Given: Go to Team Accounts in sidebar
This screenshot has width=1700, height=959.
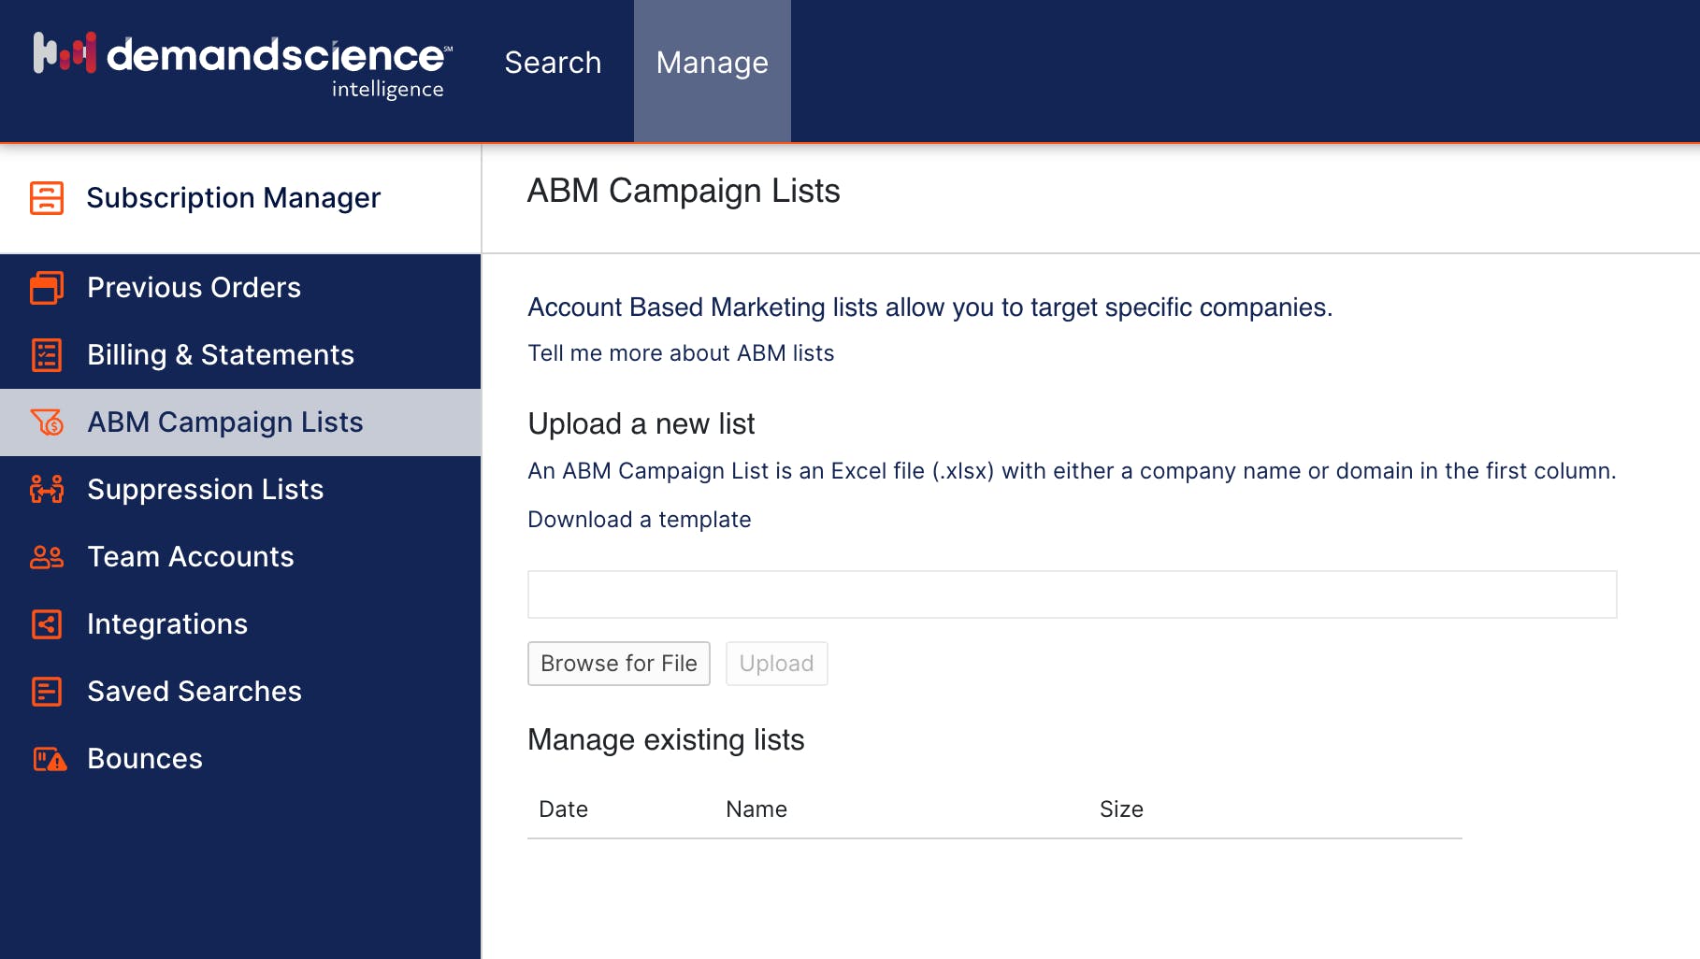Looking at the screenshot, I should 190,557.
